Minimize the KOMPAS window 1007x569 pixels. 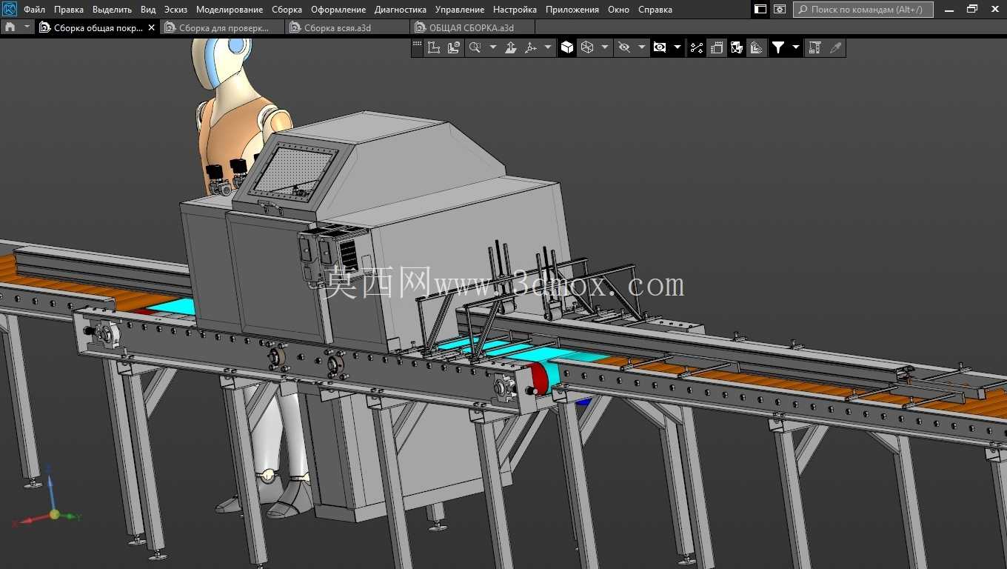pyautogui.click(x=949, y=10)
